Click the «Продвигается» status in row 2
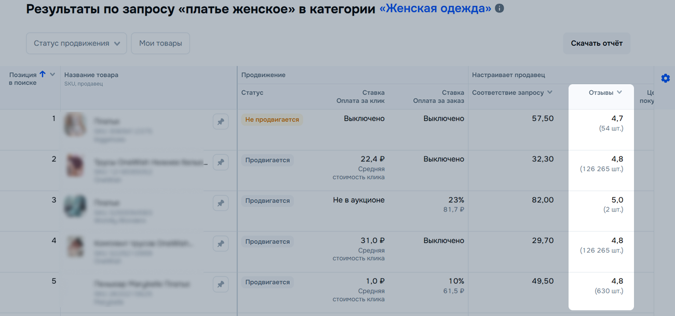Image resolution: width=675 pixels, height=316 pixels. point(267,160)
